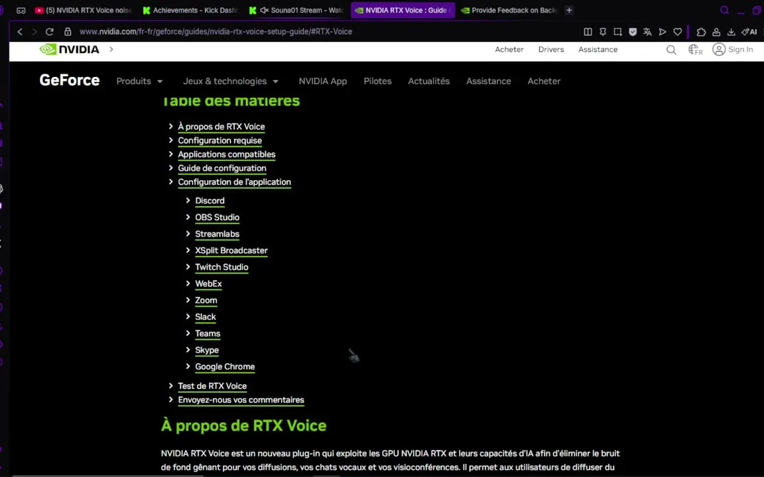The height and width of the screenshot is (477, 764).
Task: Click the chevron before Streamlabs
Action: [x=188, y=234]
